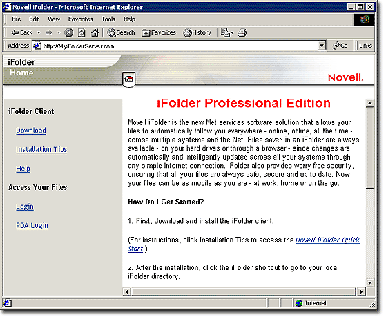Open the Favorites toolbar button
This screenshot has width=386, height=317.
click(159, 32)
